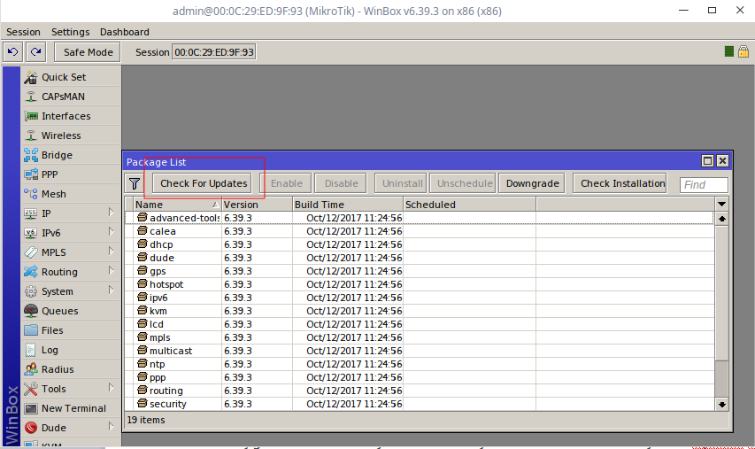The height and width of the screenshot is (449, 755).
Task: Maximize the Package List window
Action: [707, 161]
